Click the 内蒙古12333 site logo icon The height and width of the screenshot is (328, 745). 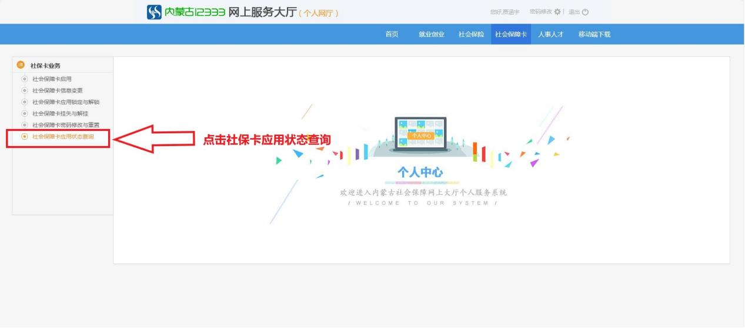click(154, 12)
